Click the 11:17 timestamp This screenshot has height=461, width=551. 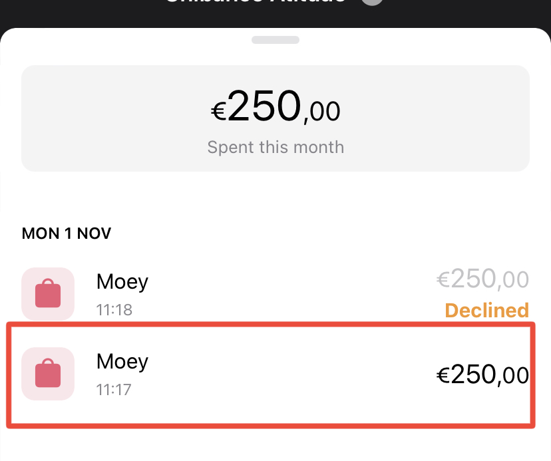coord(114,389)
